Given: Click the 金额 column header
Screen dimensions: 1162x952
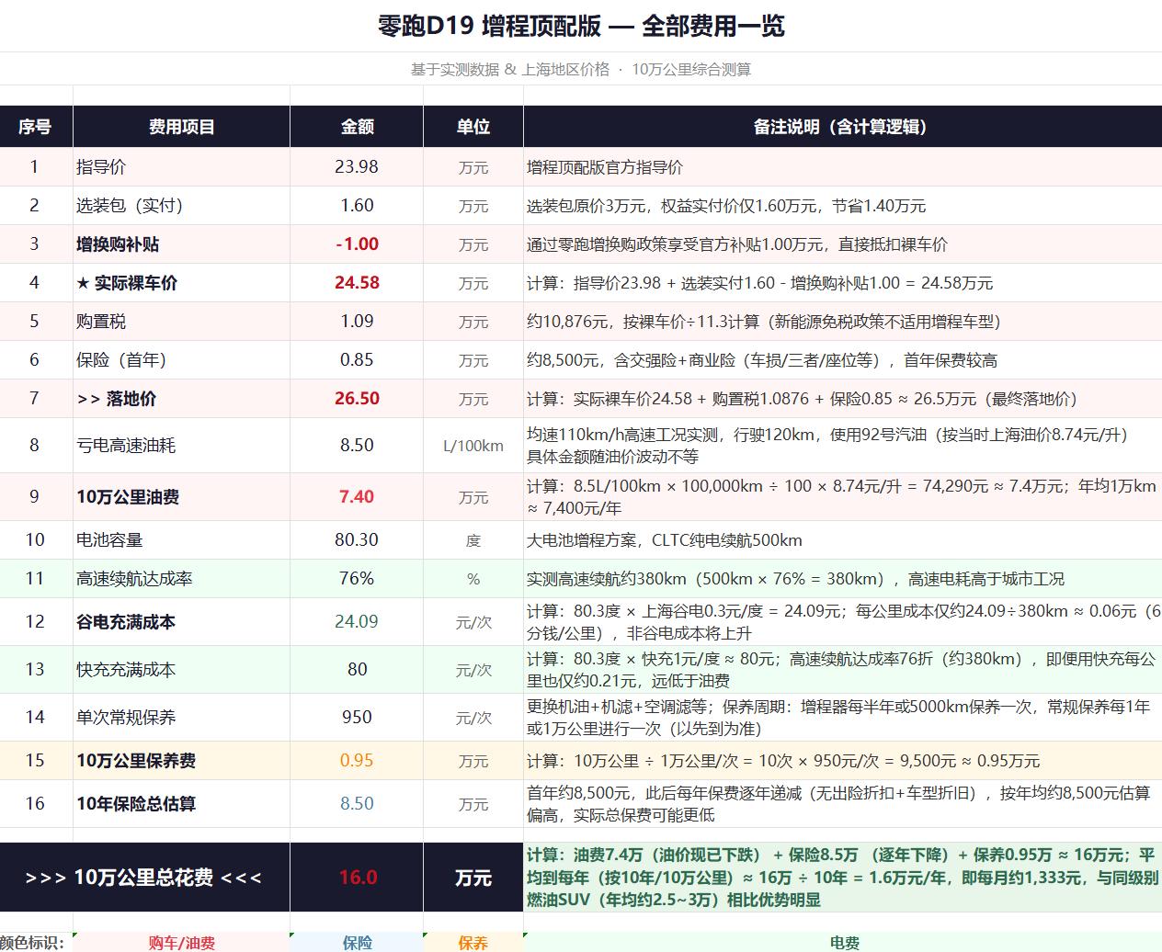Looking at the screenshot, I should tap(357, 127).
